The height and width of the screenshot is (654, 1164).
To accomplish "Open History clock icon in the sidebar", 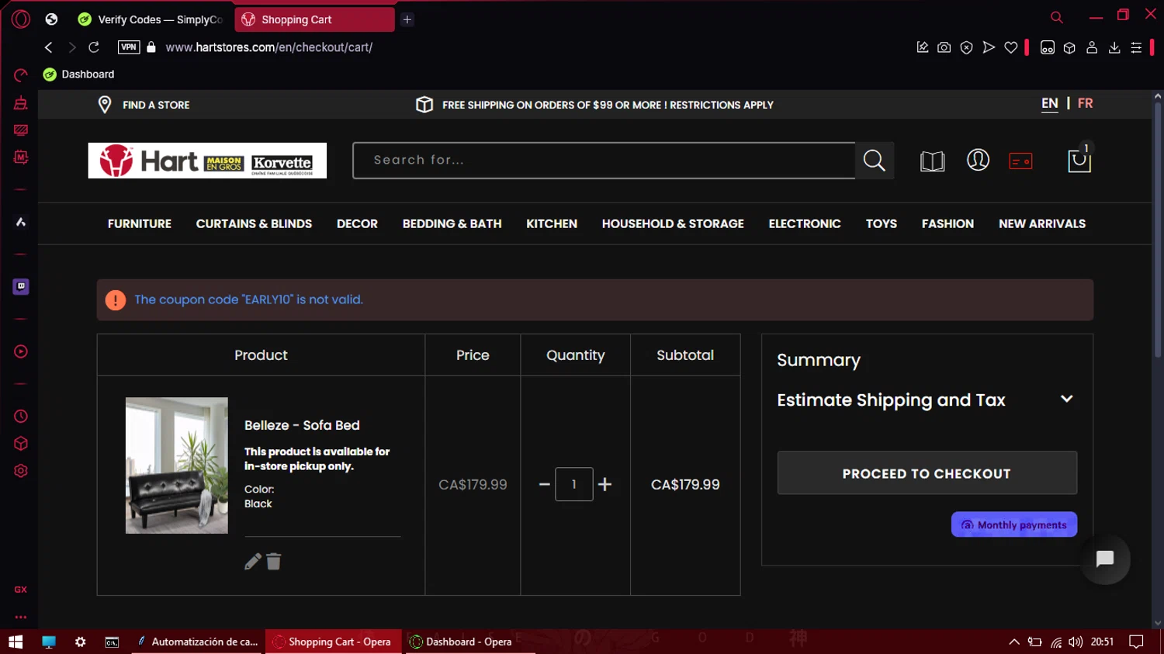I will point(21,417).
